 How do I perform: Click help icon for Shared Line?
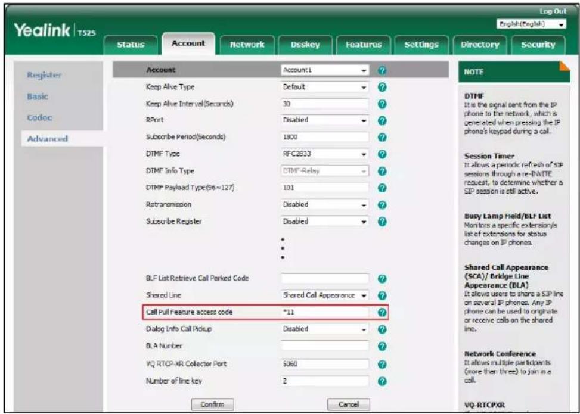coord(383,295)
